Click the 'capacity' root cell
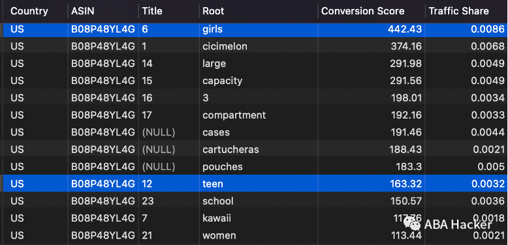Image resolution: width=508 pixels, height=245 pixels. (x=222, y=81)
